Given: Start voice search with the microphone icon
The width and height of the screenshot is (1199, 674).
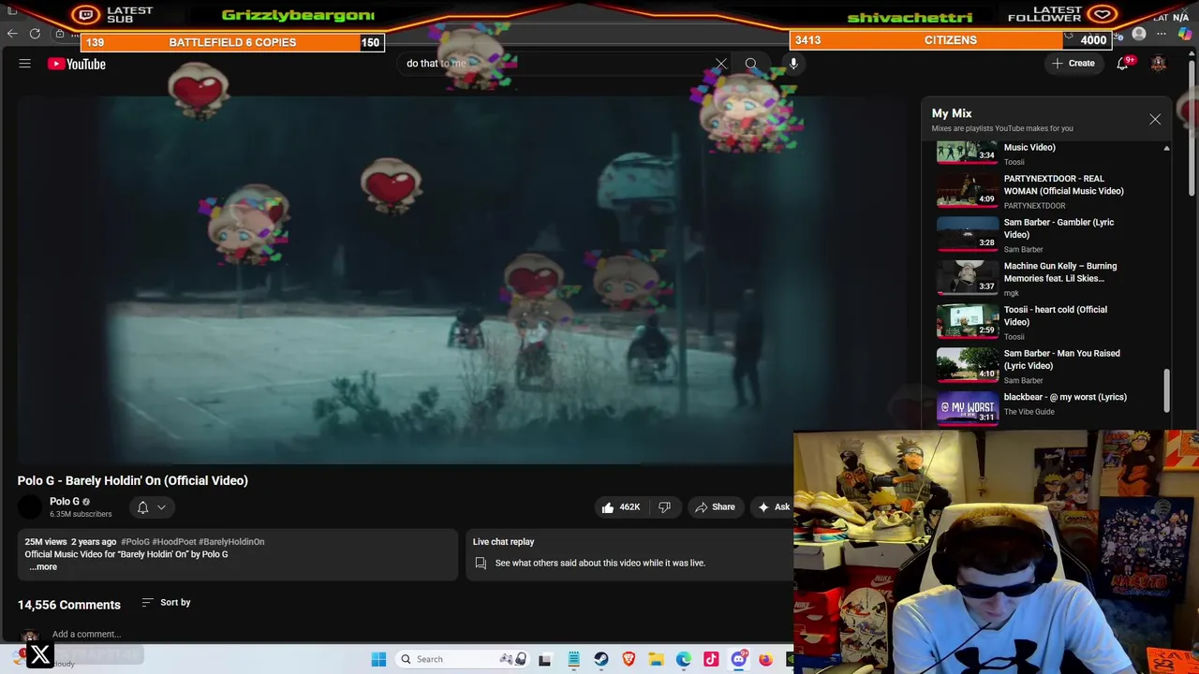Looking at the screenshot, I should [793, 64].
